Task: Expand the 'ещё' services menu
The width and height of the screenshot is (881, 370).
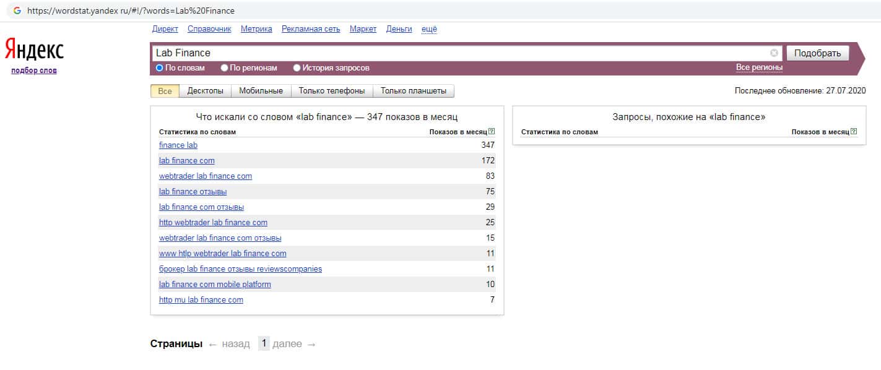Action: coord(429,29)
